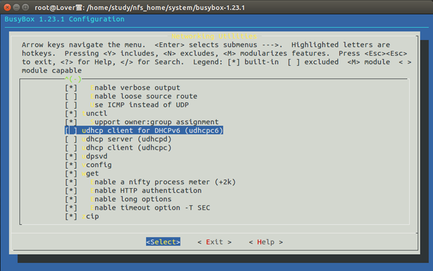The width and height of the screenshot is (433, 271).
Task: Toggle 'Enable a nifty process meter' option
Action: point(71,182)
